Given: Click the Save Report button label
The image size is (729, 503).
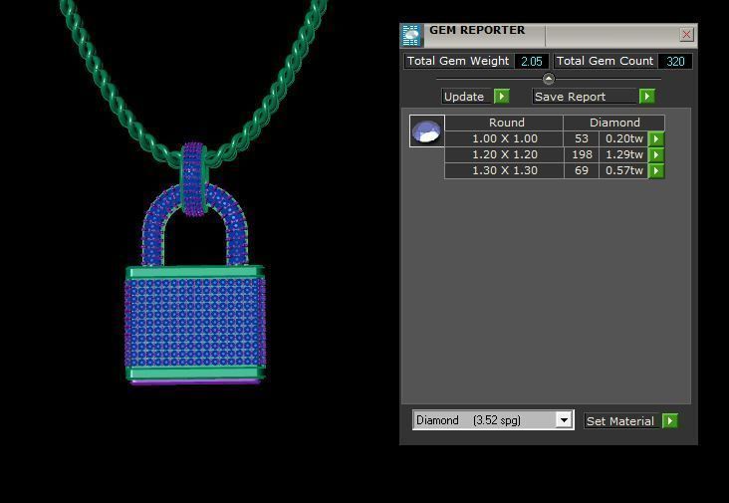Looking at the screenshot, I should click(x=585, y=97).
